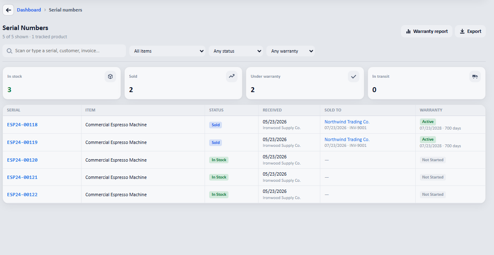This screenshot has height=255, width=494.
Task: Open Northwind Trading Co. for ESP24-00118
Action: coord(347,122)
